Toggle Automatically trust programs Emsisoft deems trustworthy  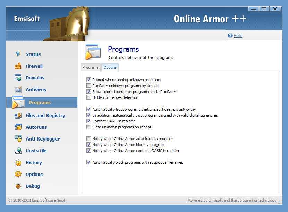tap(88, 109)
